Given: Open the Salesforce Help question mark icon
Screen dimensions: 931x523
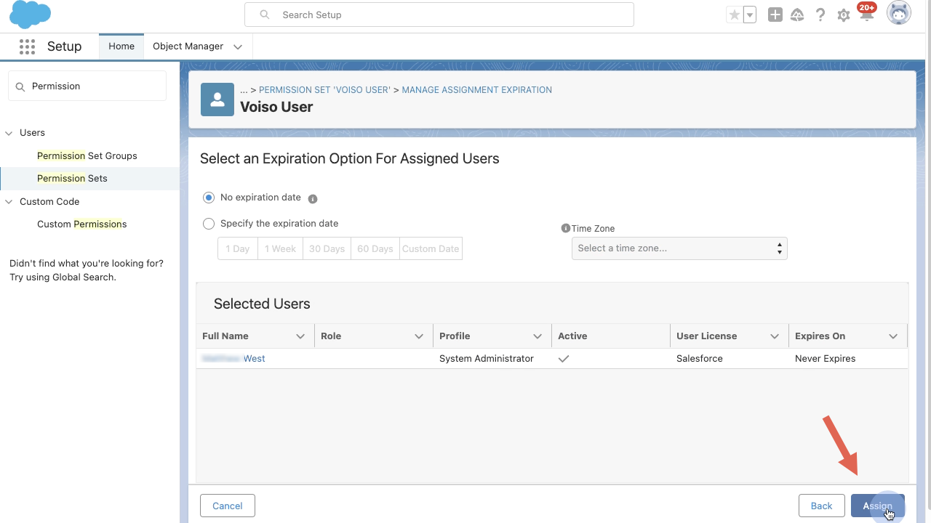Looking at the screenshot, I should coord(820,15).
